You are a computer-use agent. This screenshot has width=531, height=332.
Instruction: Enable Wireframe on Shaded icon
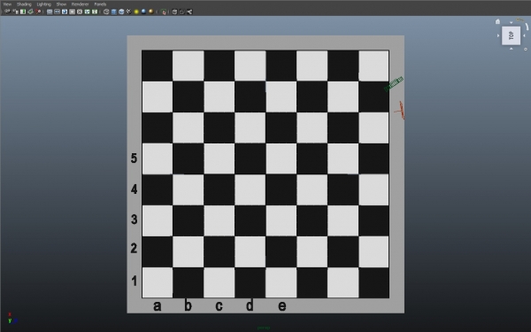[121, 12]
